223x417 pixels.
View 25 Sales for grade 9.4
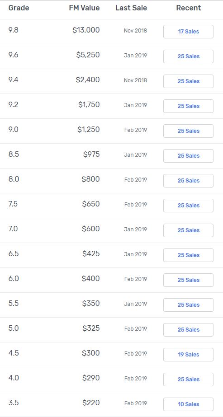click(188, 81)
